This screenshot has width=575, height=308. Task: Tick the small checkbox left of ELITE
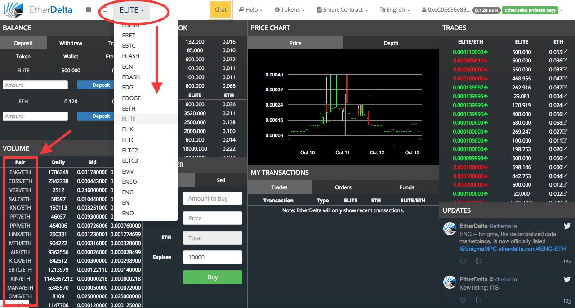(105, 9)
